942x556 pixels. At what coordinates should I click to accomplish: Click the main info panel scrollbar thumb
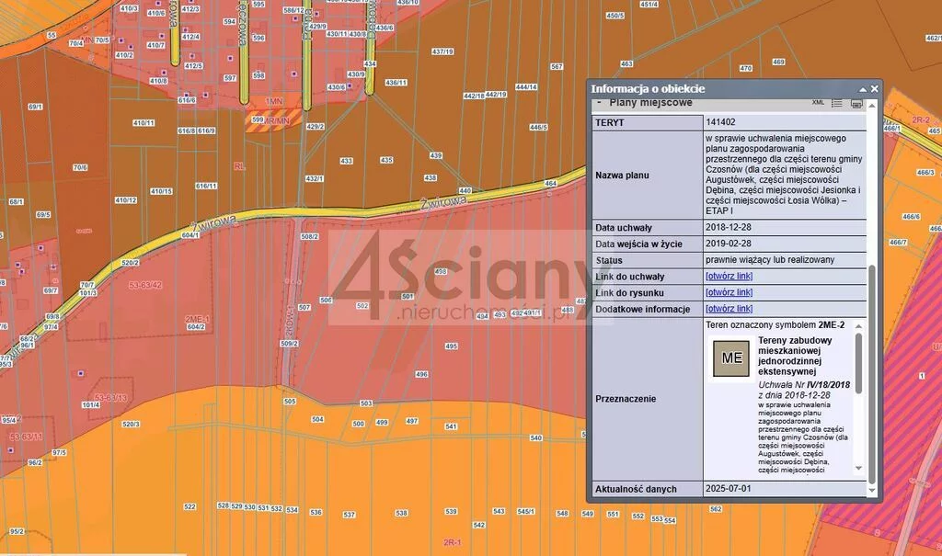(x=872, y=372)
